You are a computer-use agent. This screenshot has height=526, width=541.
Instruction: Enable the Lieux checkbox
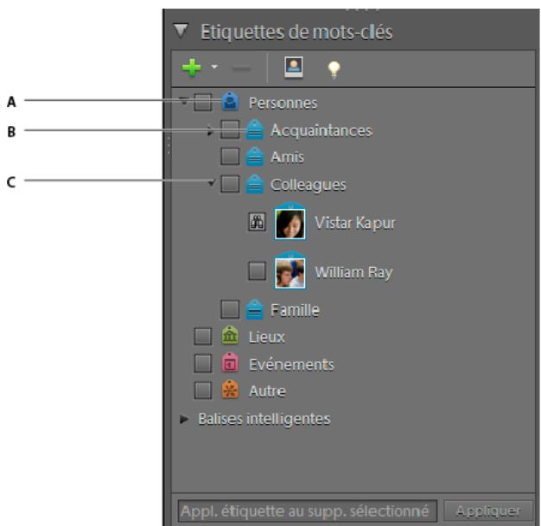pyautogui.click(x=203, y=336)
